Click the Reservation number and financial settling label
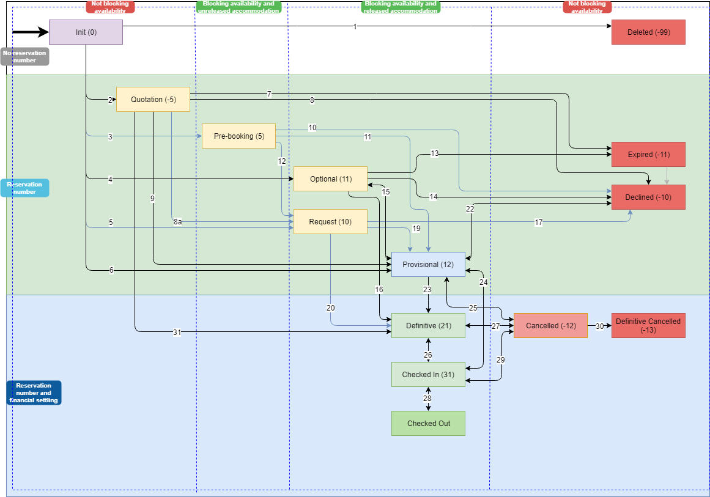This screenshot has height=497, width=710. 34,392
